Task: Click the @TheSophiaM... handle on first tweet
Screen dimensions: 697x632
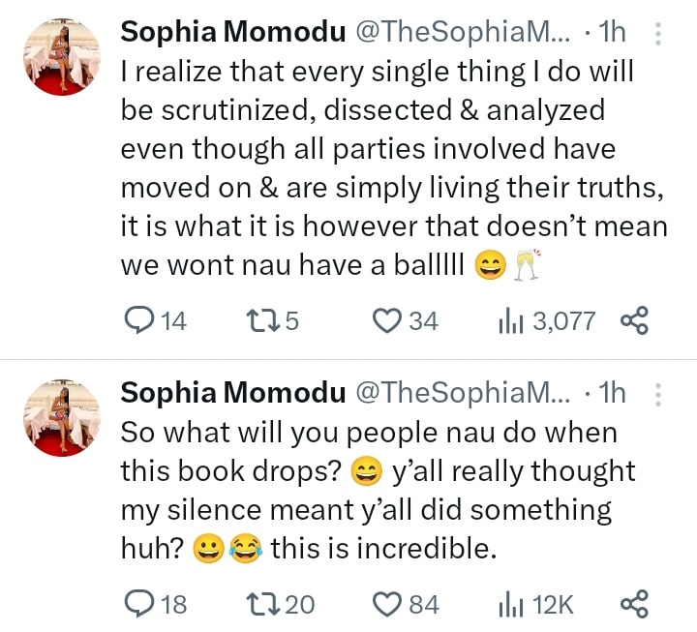Action: (464, 32)
